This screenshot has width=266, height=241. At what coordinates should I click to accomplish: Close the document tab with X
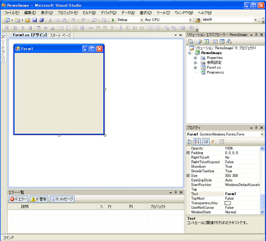(x=180, y=35)
